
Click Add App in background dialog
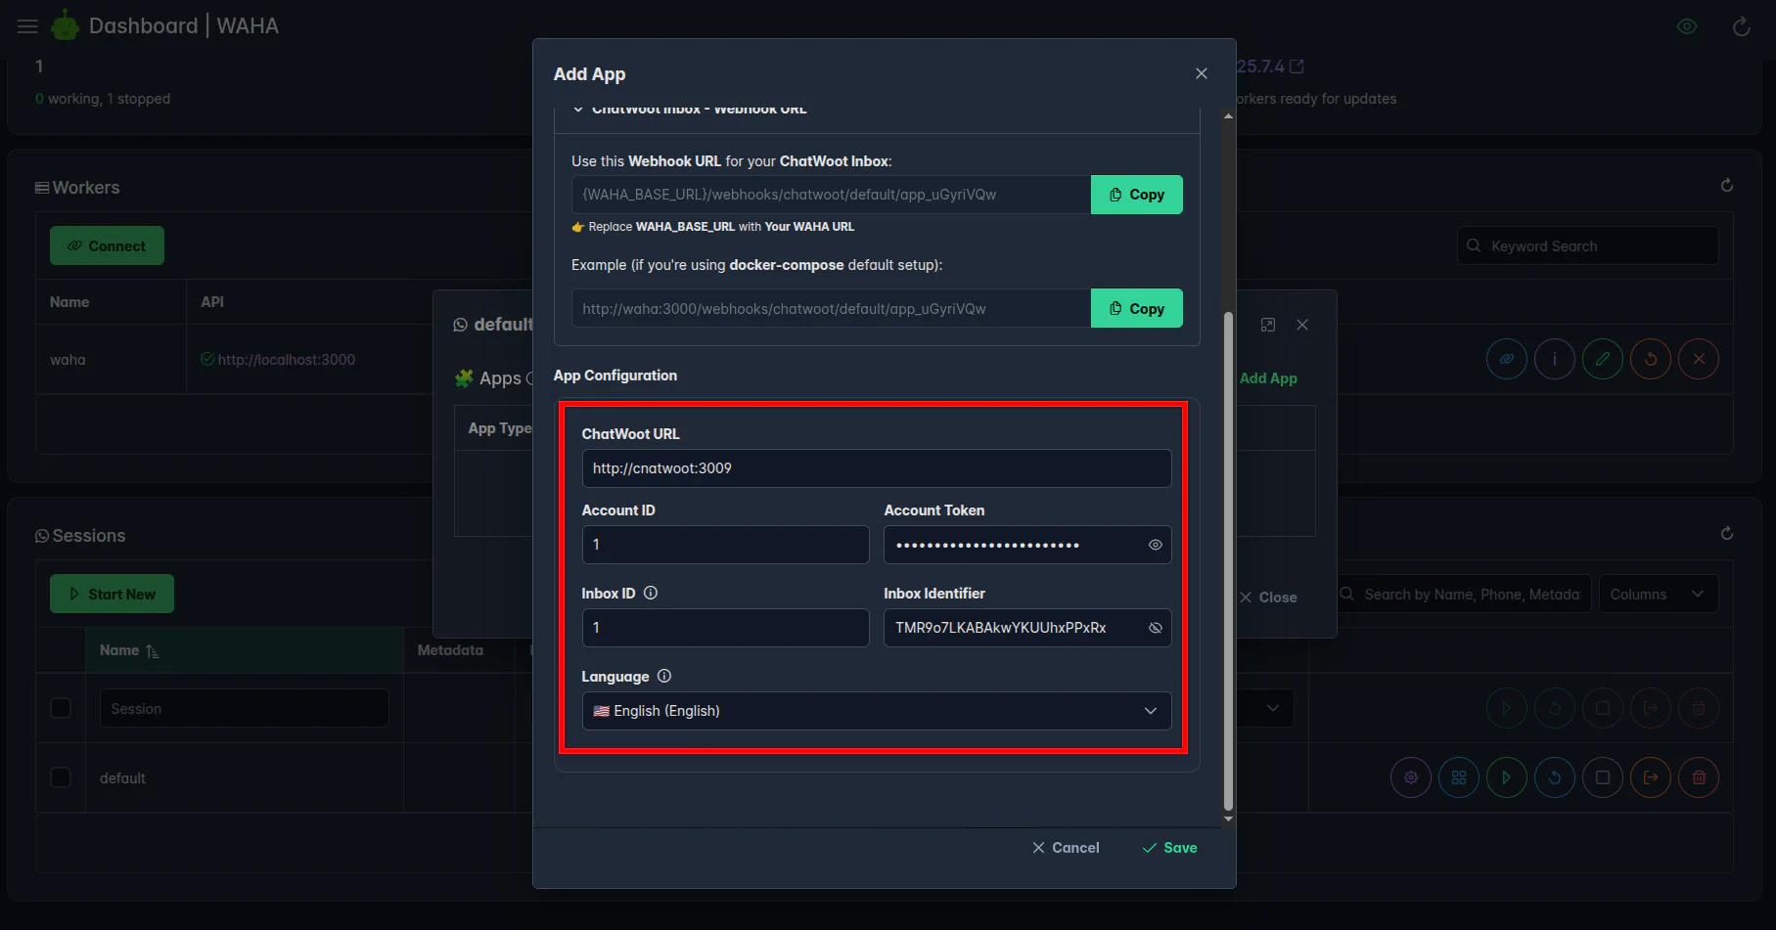(1268, 378)
